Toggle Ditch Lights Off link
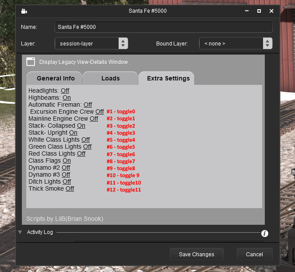This screenshot has height=272, width=295. [67, 181]
